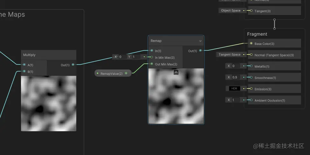The height and width of the screenshot is (155, 310).
Task: Select the RemapValue(2) property node
Action: pos(113,73)
